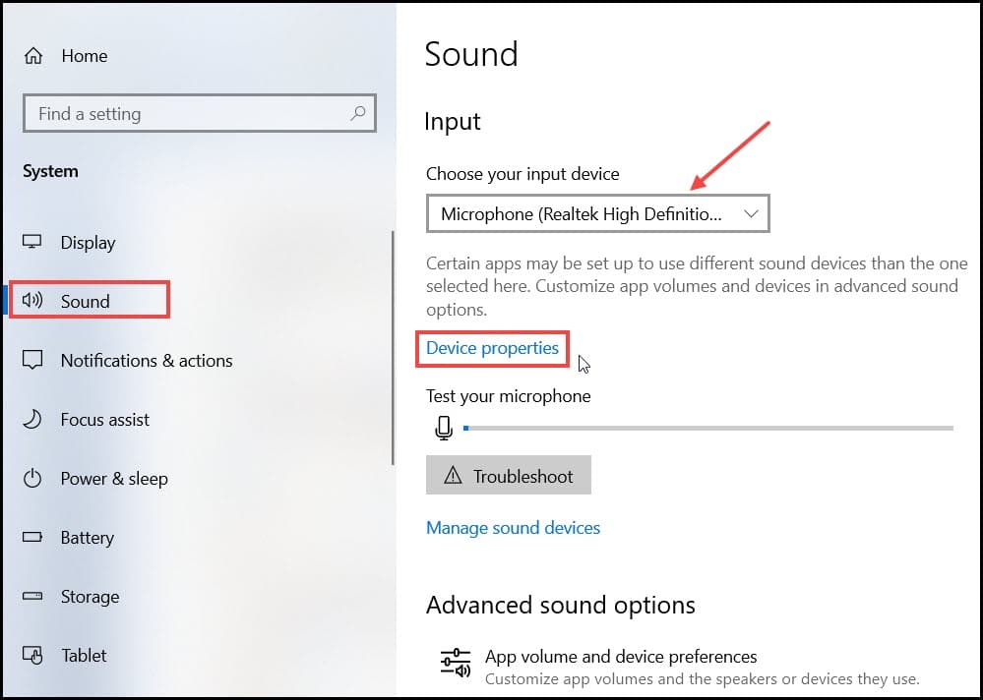Viewport: 983px width, 700px height.
Task: Open Device properties
Action: coord(492,348)
